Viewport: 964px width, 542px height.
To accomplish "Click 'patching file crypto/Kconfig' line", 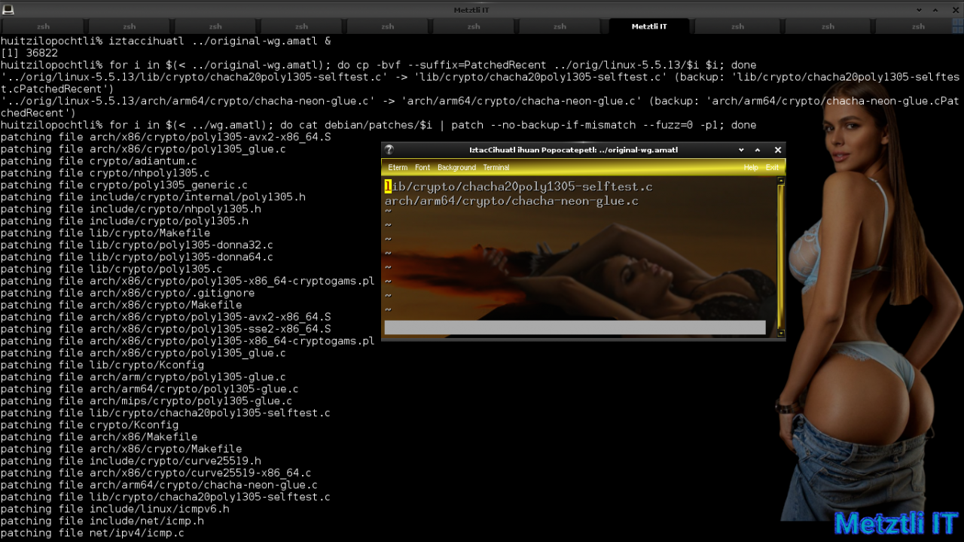I will pos(90,425).
